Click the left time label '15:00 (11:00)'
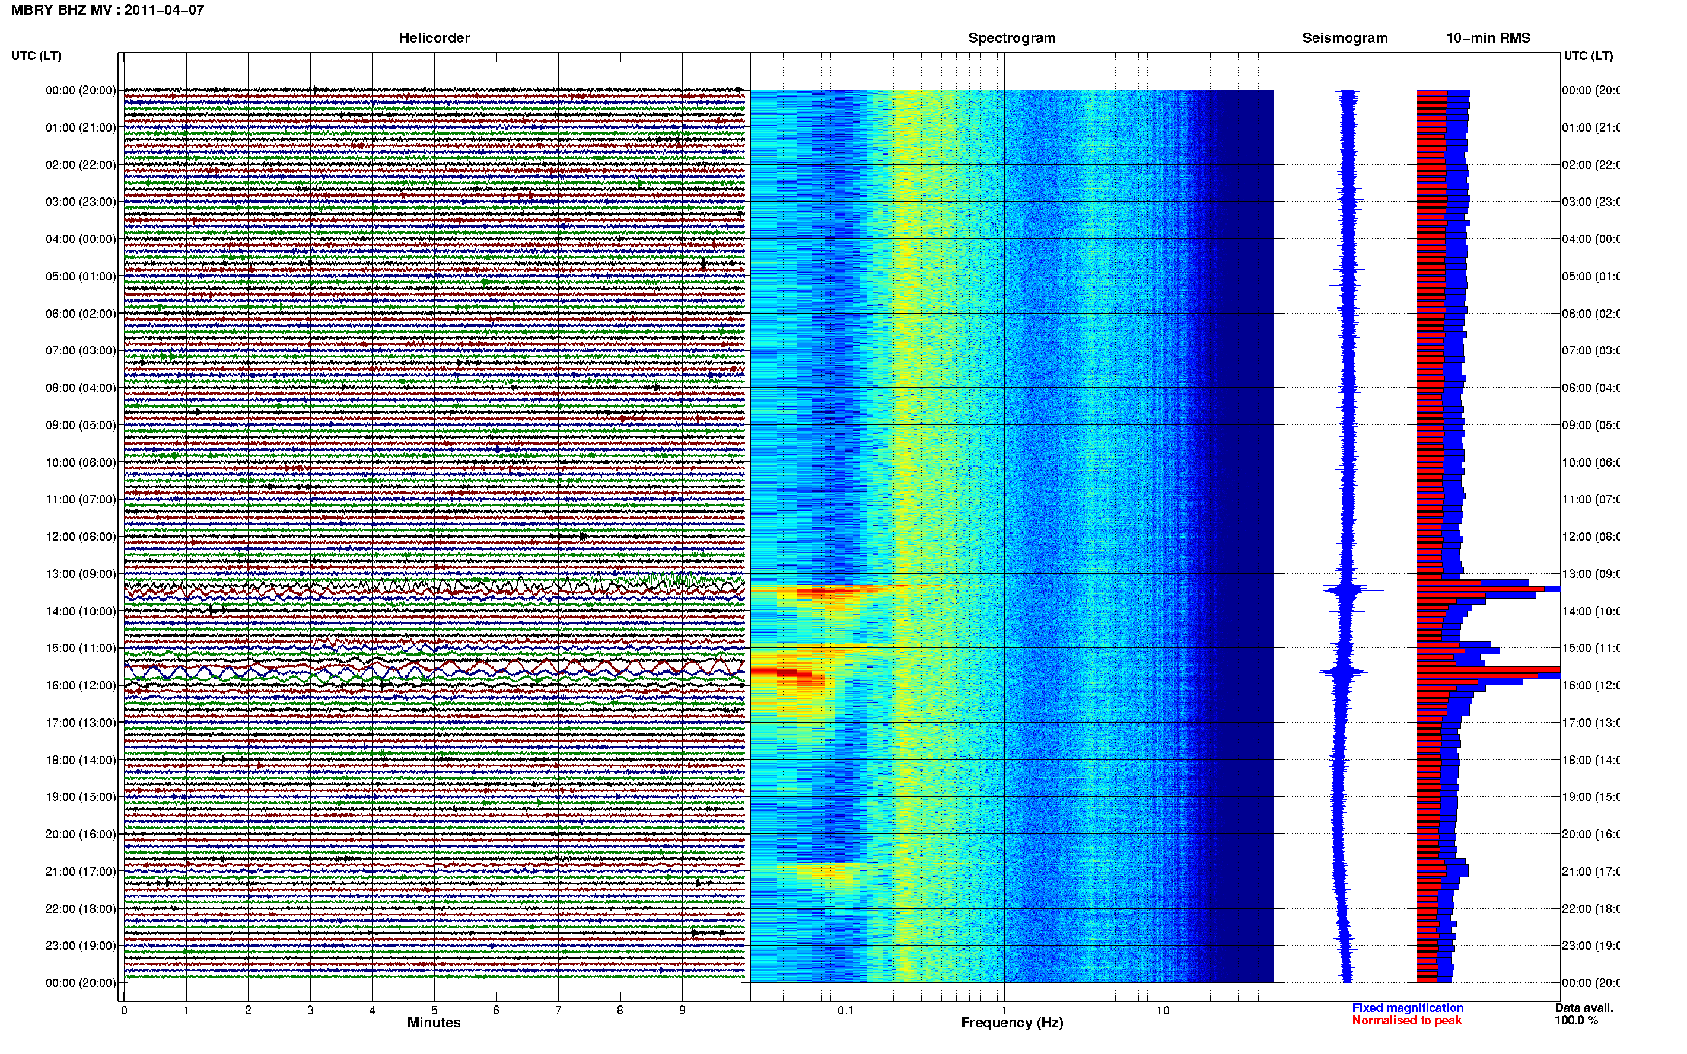Screen dimensions: 1687x1054 [81, 649]
